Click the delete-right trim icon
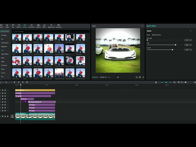 (23, 82)
